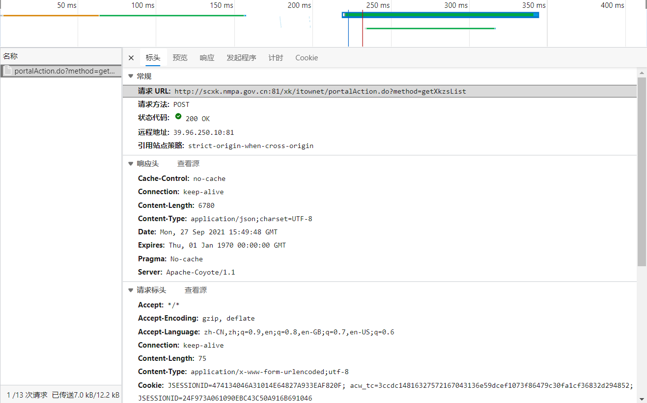Open the Cookie tab
The width and height of the screenshot is (647, 403).
(x=307, y=58)
